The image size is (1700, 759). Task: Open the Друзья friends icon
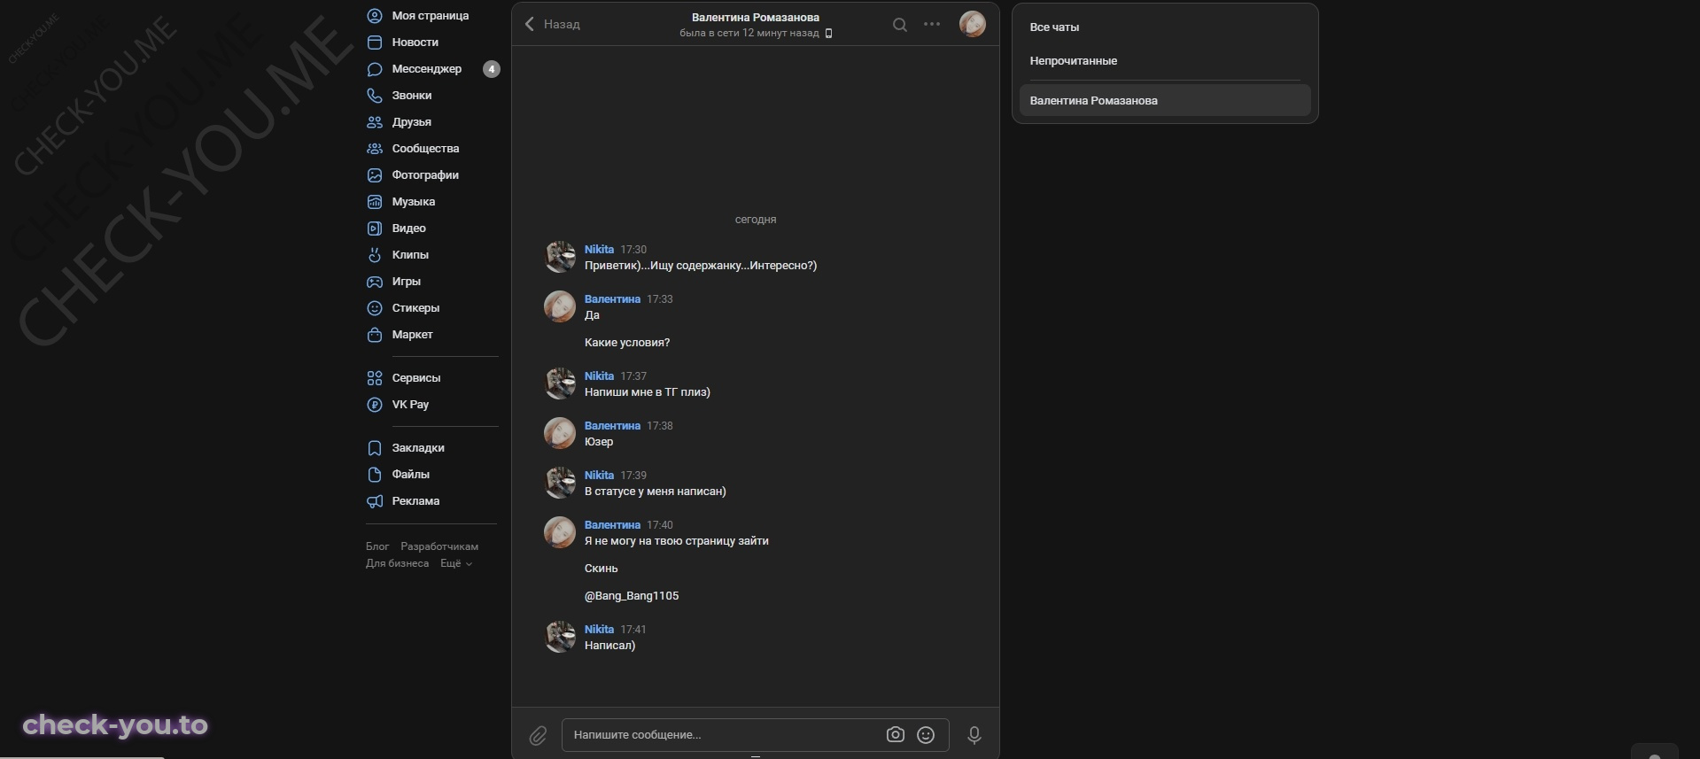[x=375, y=122]
